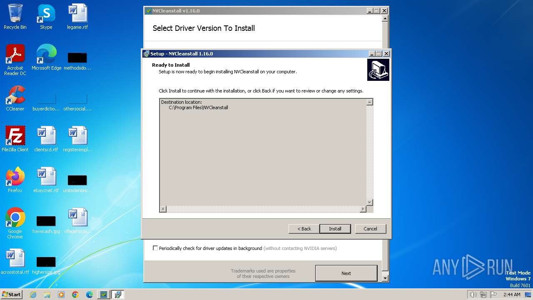Viewport: 533px width, 300px height.
Task: Select the acrosstotal.rtf desktop file
Action: pyautogui.click(x=15, y=262)
